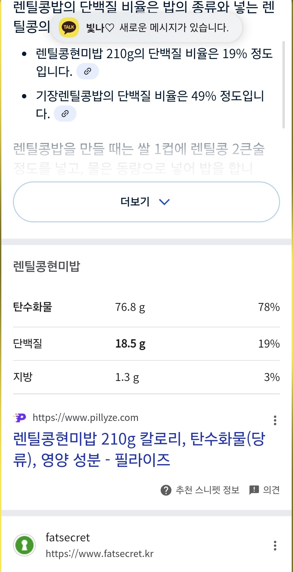The image size is (293, 572).
Task: Tap the pillyze site favicon
Action: (20, 418)
